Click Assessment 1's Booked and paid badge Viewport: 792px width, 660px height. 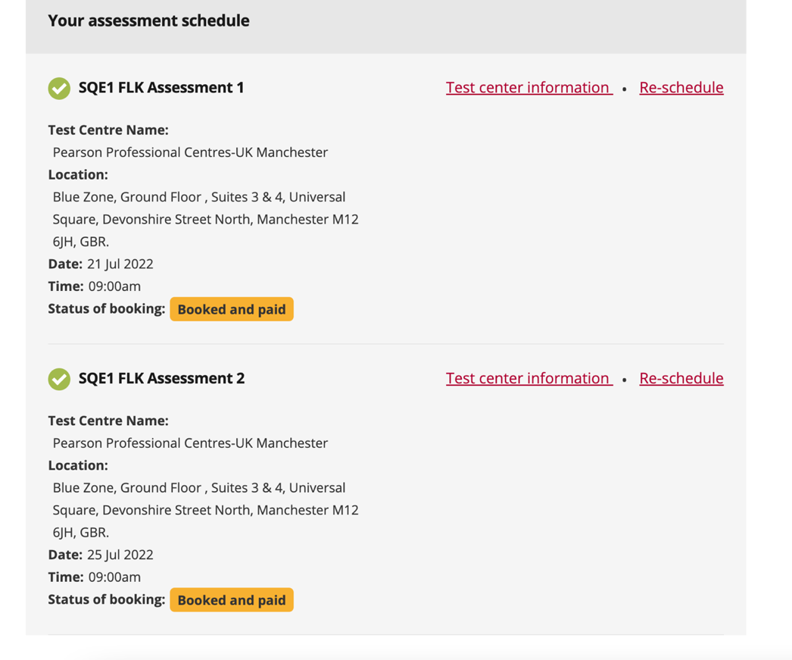[231, 309]
